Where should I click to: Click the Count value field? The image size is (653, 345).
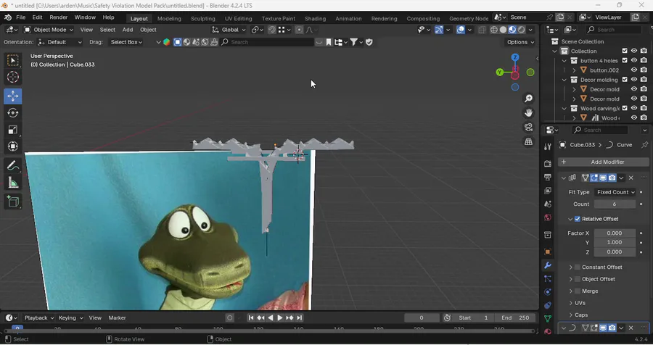click(x=615, y=204)
